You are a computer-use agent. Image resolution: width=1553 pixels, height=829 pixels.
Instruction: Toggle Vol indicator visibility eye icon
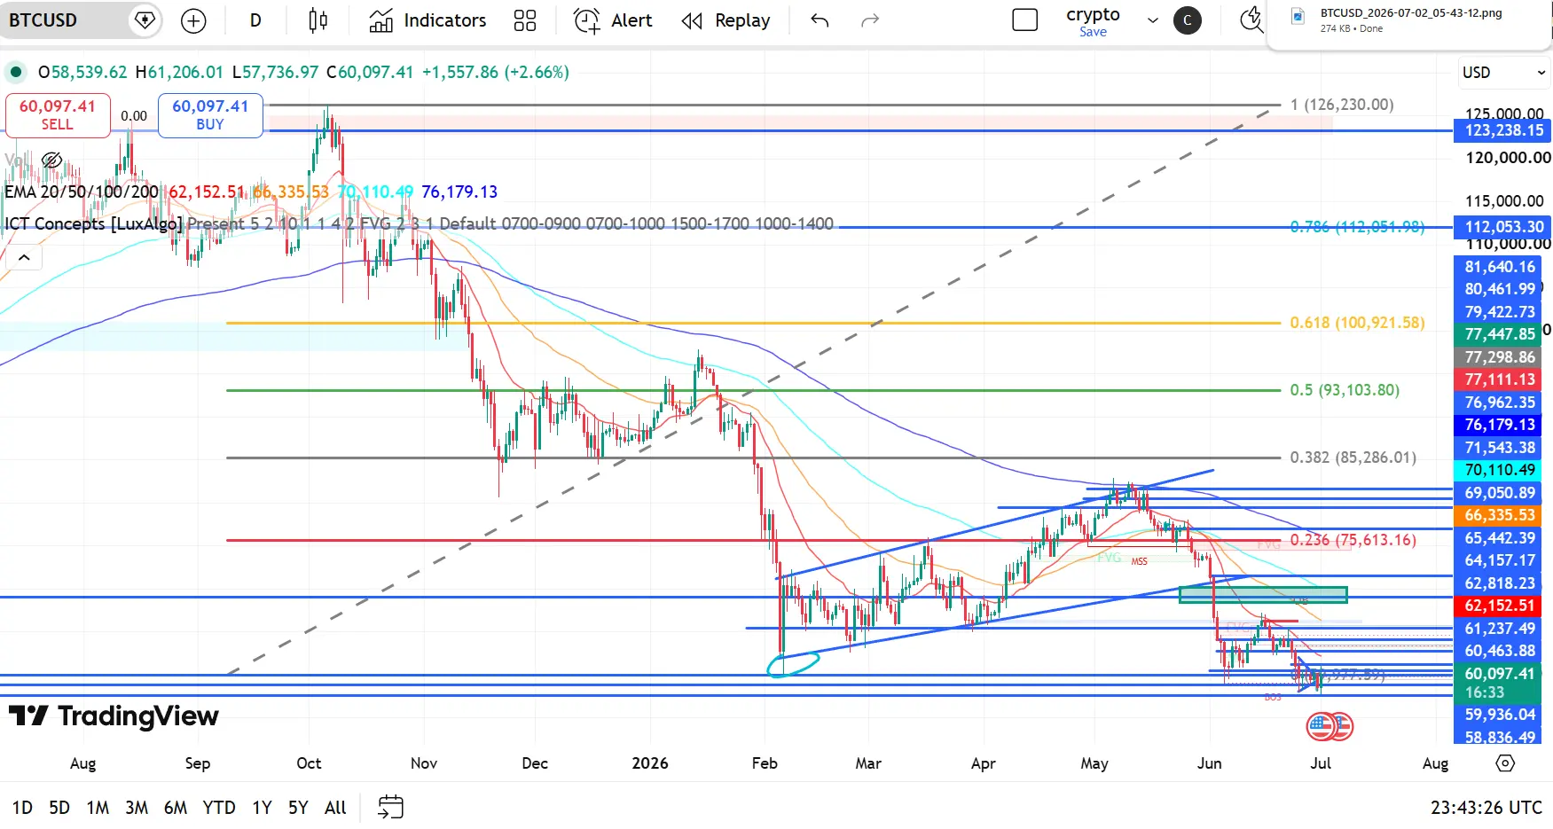pyautogui.click(x=51, y=160)
